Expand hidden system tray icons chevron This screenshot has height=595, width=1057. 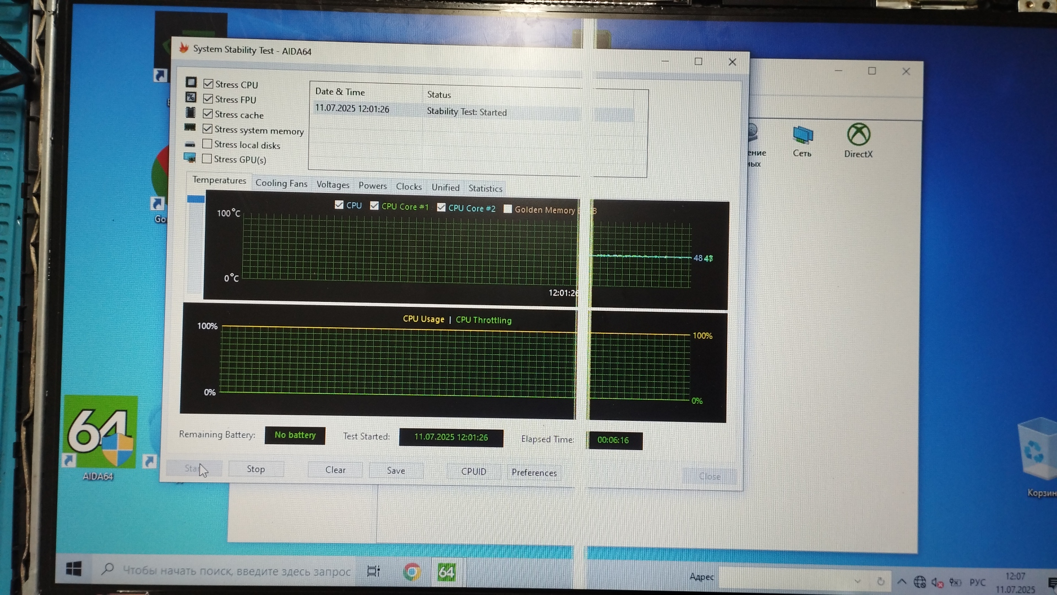[902, 582]
